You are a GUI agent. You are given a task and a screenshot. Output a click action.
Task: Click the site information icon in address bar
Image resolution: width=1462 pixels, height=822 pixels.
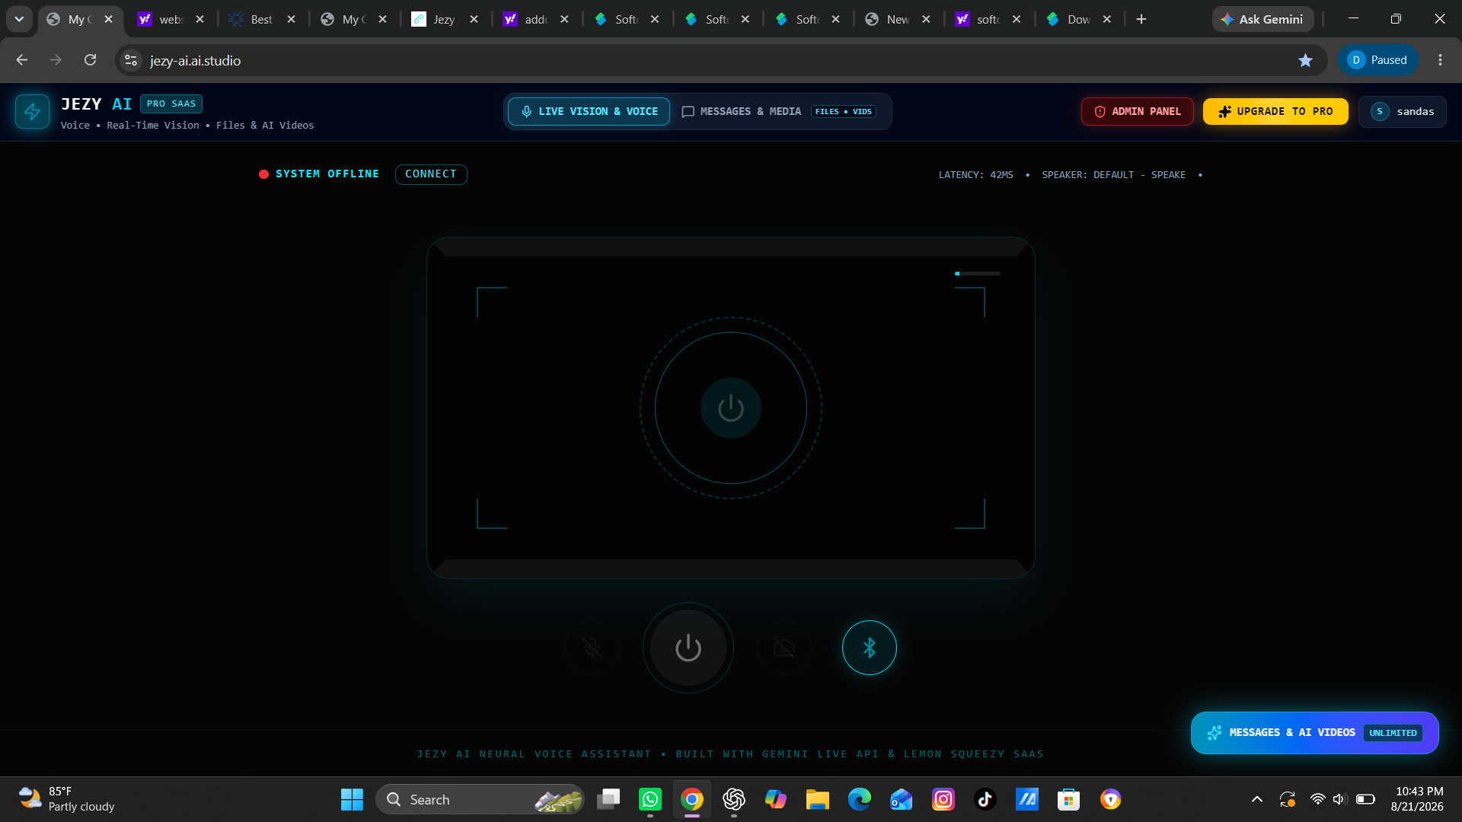coord(131,60)
